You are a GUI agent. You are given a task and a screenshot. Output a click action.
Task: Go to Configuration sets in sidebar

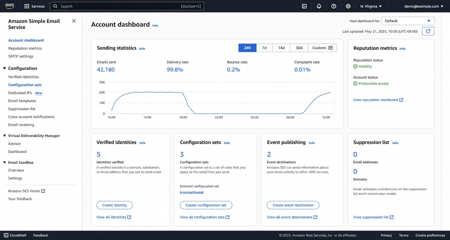tap(25, 85)
